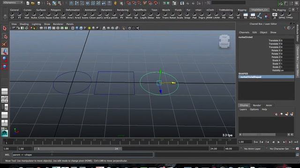This screenshot has height=168, width=300.
Task: Click the Hshd shelf icon
Action: click(x=253, y=15)
